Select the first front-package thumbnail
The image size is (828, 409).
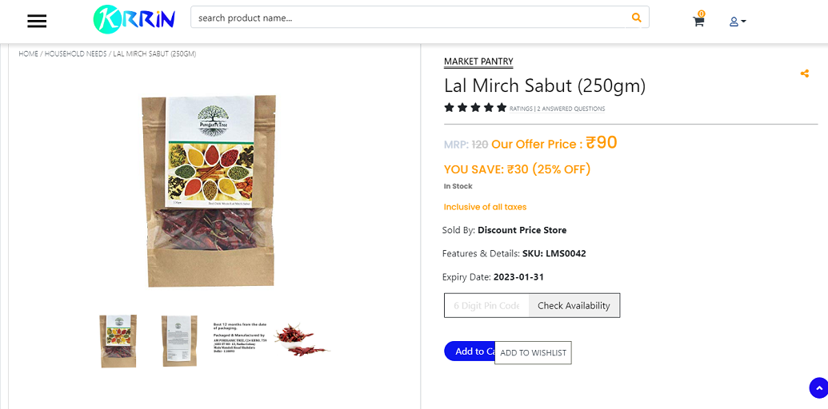[x=118, y=340]
